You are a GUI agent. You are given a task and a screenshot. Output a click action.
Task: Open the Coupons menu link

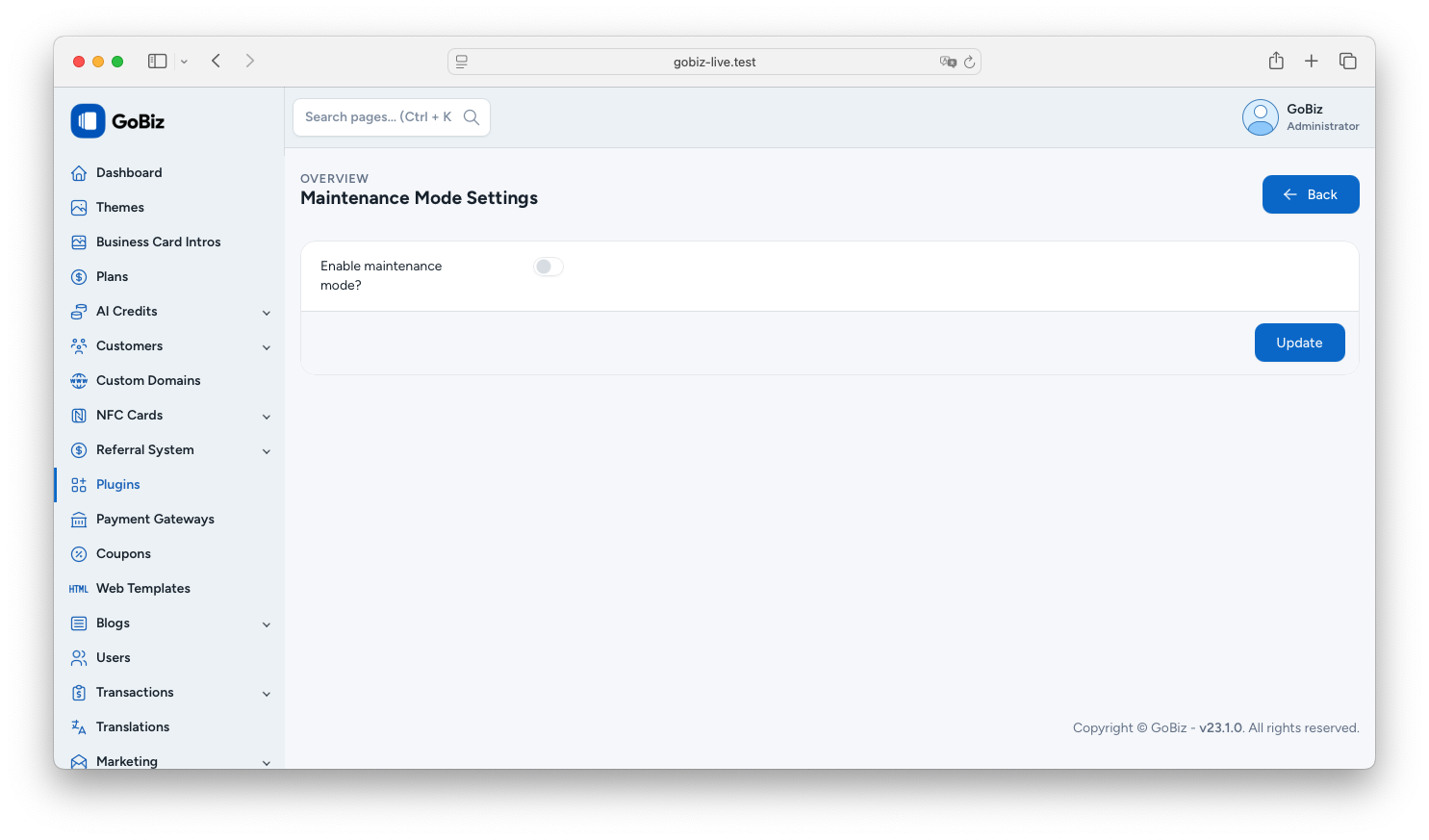169,554
